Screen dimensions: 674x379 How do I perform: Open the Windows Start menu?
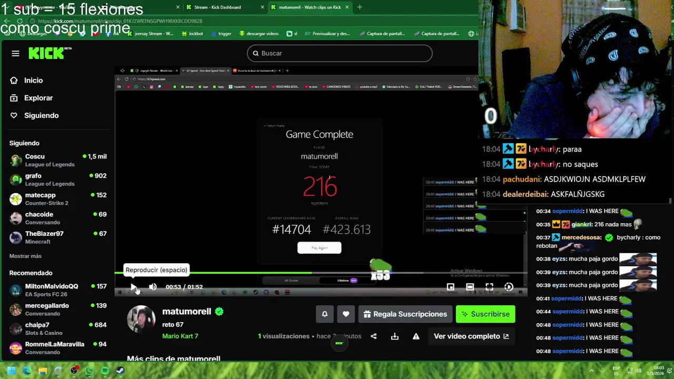[12, 371]
